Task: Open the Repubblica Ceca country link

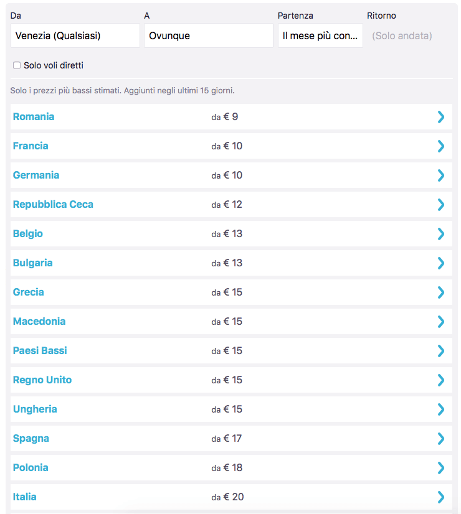Action: [x=53, y=205]
